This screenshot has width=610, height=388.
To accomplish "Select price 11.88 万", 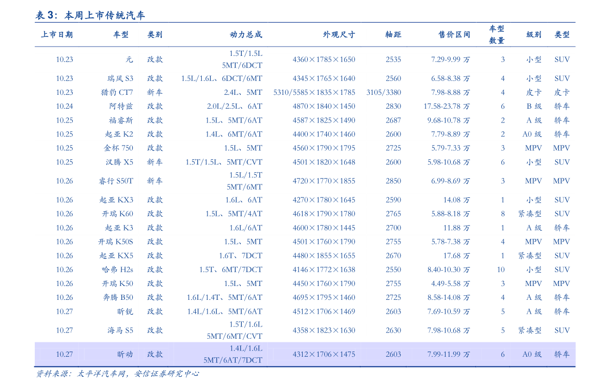I will (457, 228).
